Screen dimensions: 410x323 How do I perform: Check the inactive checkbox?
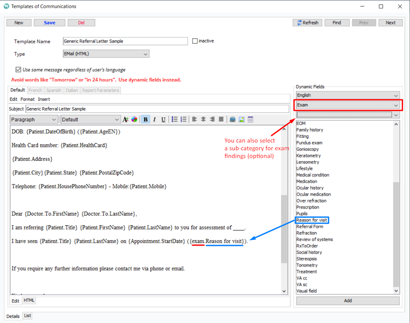[x=195, y=41]
